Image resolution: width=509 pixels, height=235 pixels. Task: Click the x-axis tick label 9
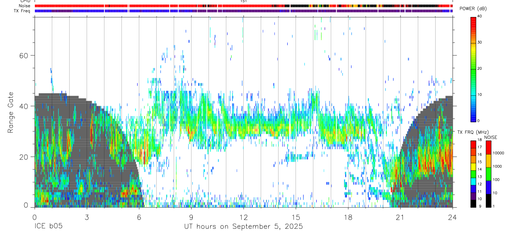click(x=191, y=217)
